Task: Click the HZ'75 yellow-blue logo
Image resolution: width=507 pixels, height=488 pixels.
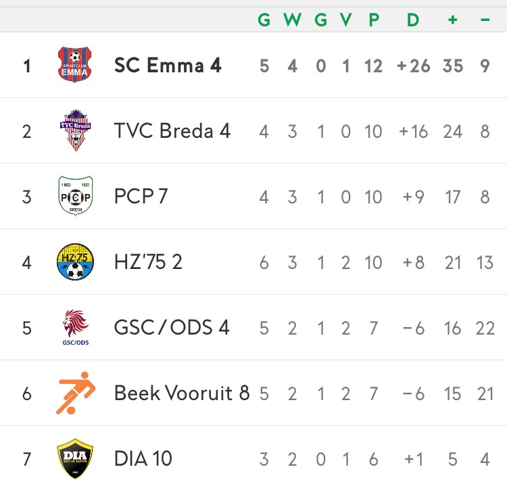Action: (x=75, y=262)
